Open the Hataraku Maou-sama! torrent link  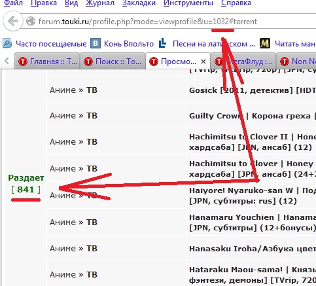coord(253,275)
